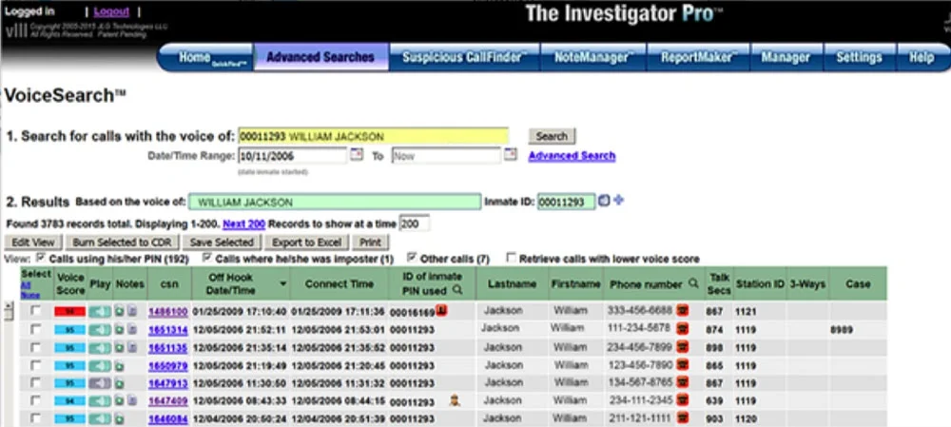Toggle 'Calls where he/she was imposter' checkbox
Screen dimensions: 951x427
click(207, 258)
